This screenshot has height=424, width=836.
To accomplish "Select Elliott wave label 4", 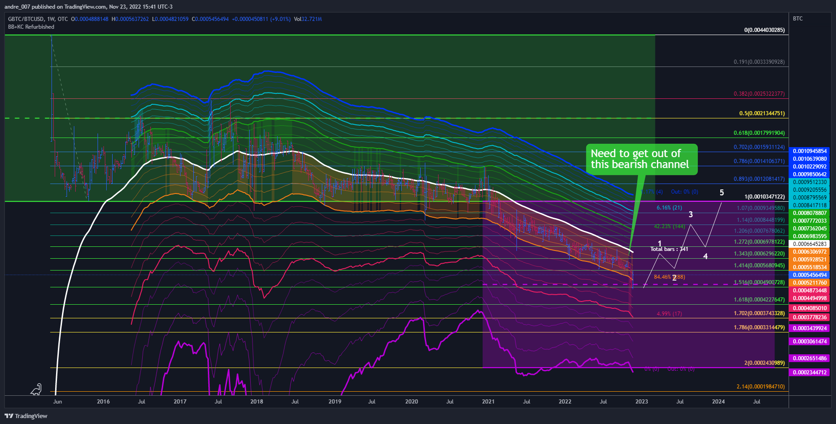I will pos(705,256).
